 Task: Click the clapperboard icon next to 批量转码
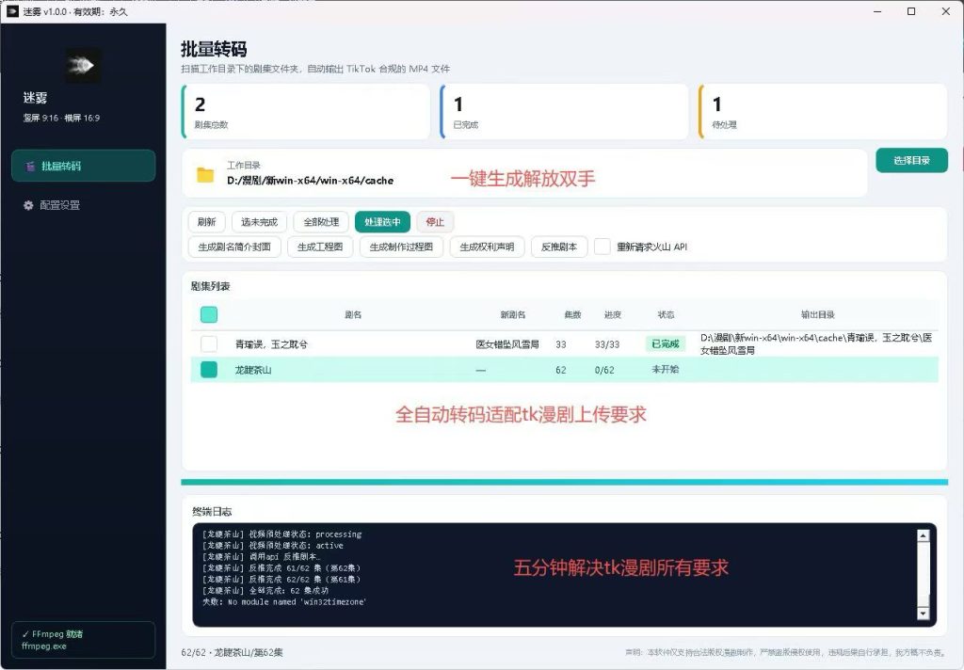(30, 166)
